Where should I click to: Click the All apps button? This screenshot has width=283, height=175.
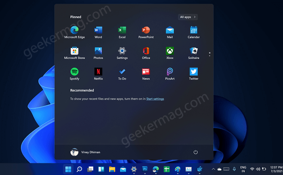pyautogui.click(x=188, y=17)
